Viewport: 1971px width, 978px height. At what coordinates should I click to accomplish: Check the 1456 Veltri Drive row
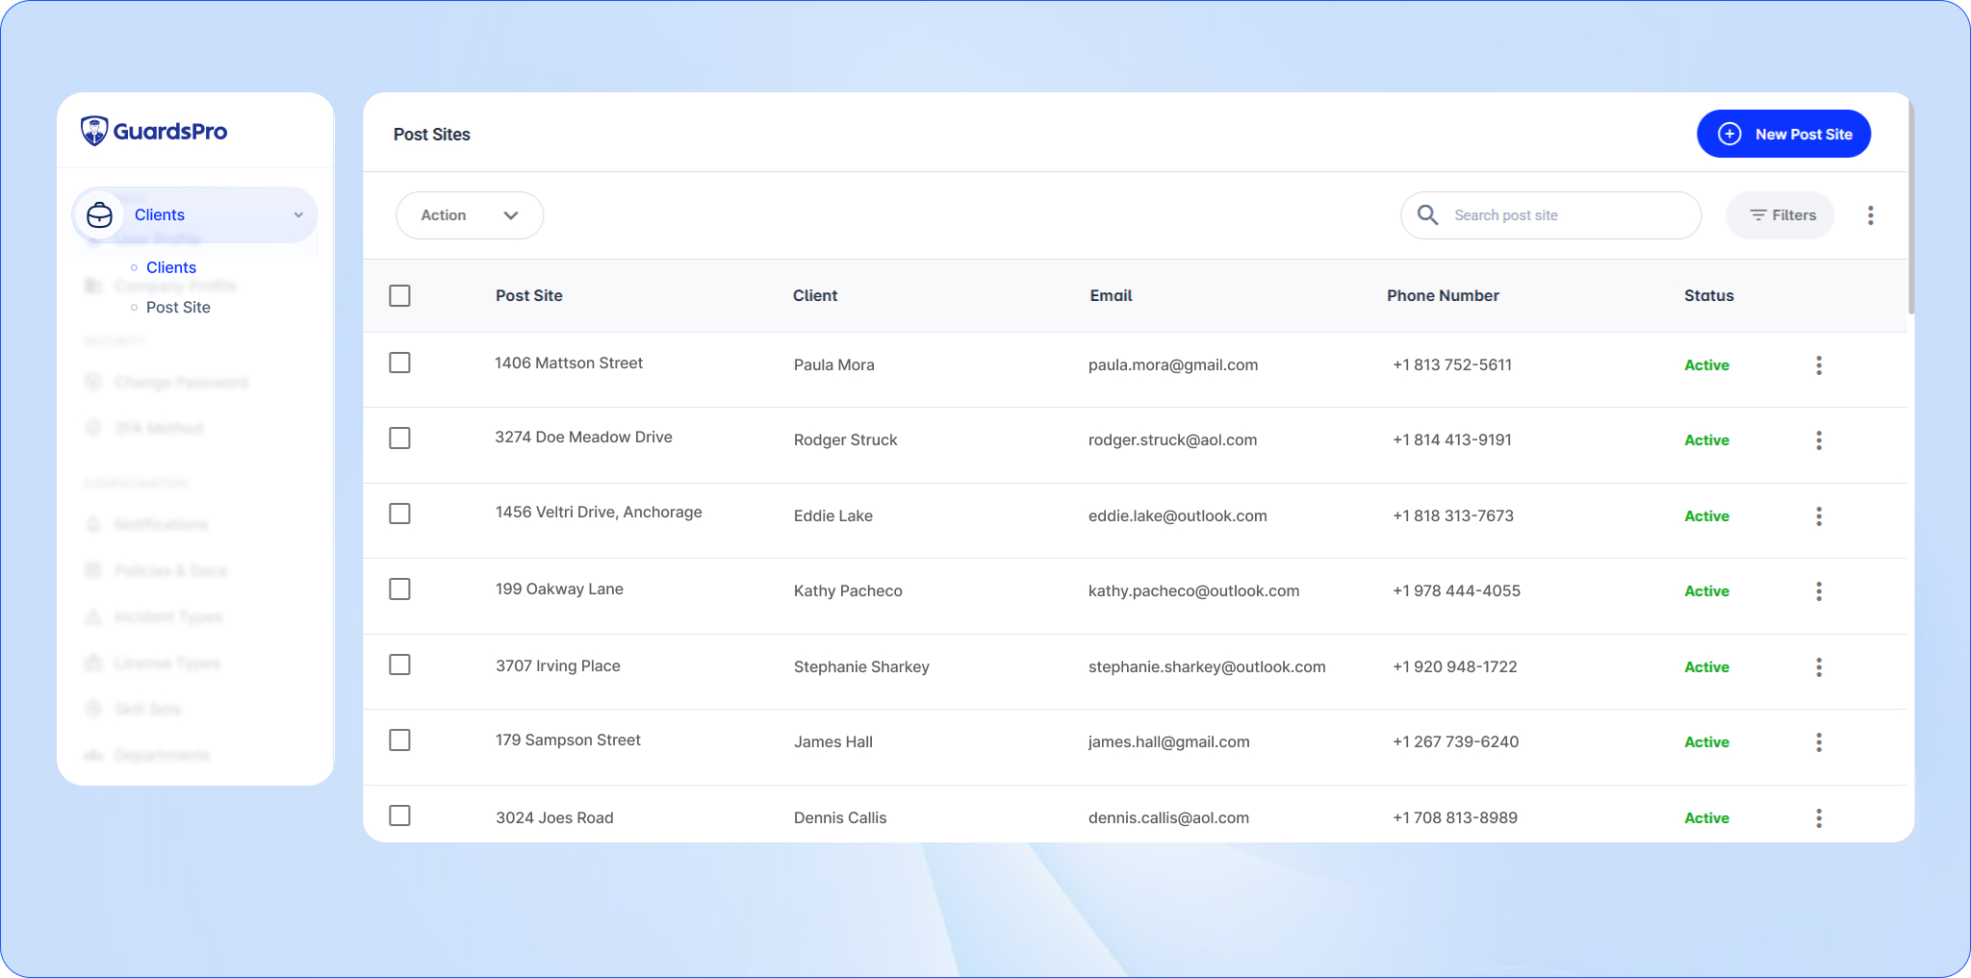coord(399,514)
